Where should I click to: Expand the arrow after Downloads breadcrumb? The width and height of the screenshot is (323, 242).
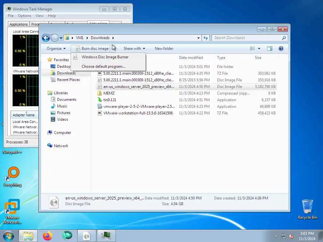[x=113, y=38]
